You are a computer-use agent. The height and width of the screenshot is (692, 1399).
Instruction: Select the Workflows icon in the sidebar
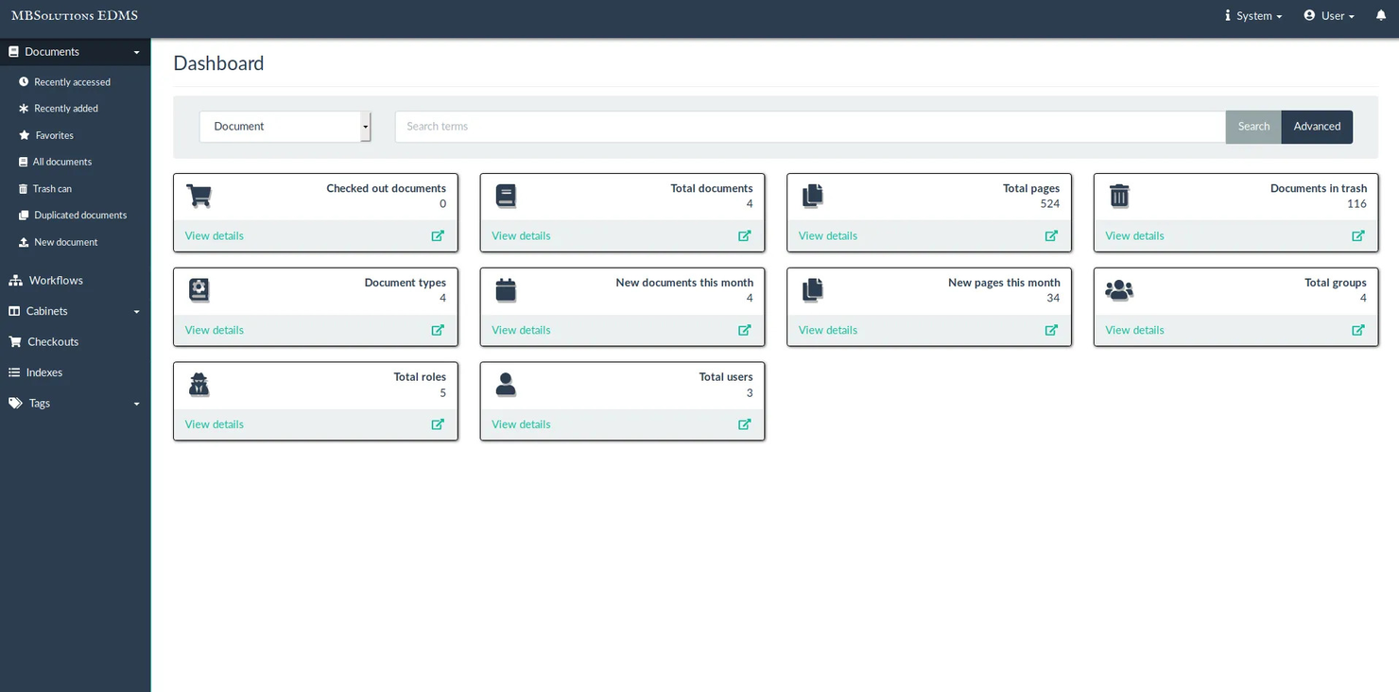16,280
